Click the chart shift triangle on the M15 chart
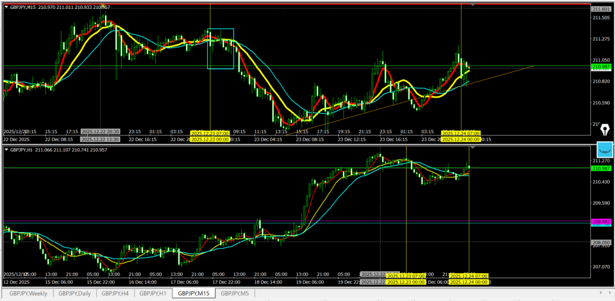The image size is (615, 301). (473, 5)
